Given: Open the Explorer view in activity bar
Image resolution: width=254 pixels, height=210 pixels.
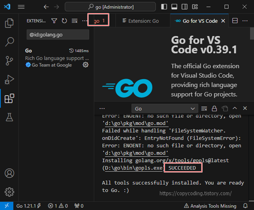Looking at the screenshot, I should 9,23.
